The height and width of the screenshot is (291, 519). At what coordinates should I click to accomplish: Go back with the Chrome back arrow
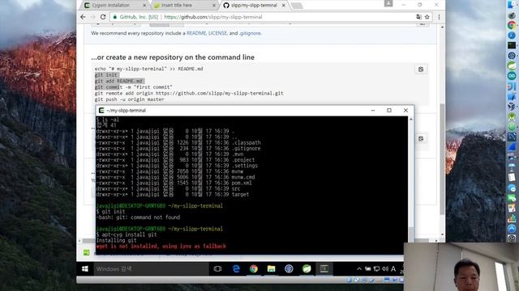pyautogui.click(x=83, y=17)
